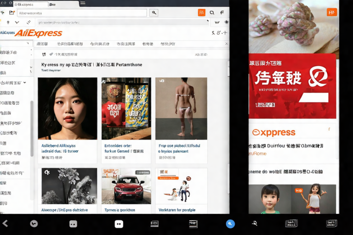Click the pin icon in second toolbar row

tap(8, 22)
